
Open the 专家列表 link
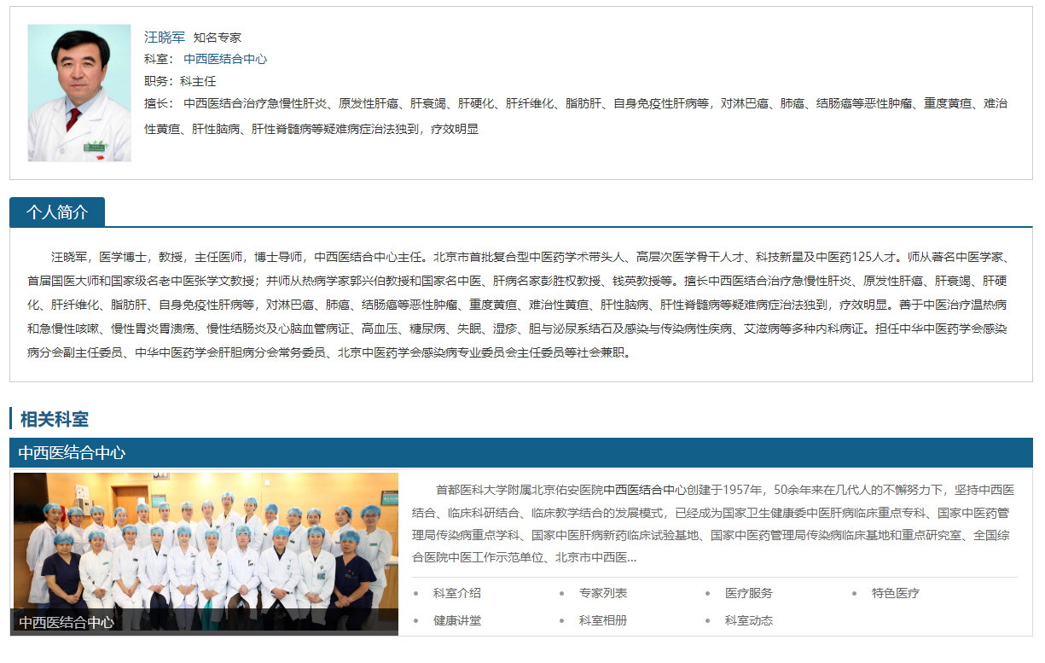click(603, 593)
